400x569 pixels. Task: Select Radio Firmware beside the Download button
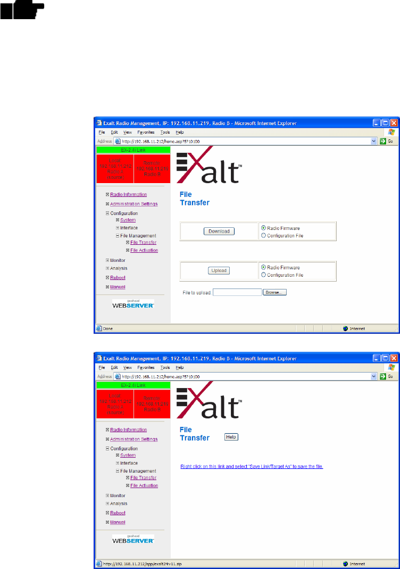[x=264, y=228]
